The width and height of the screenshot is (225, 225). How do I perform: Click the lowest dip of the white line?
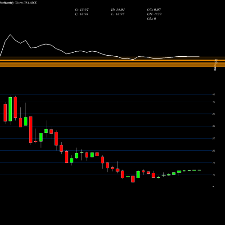tap(133, 60)
